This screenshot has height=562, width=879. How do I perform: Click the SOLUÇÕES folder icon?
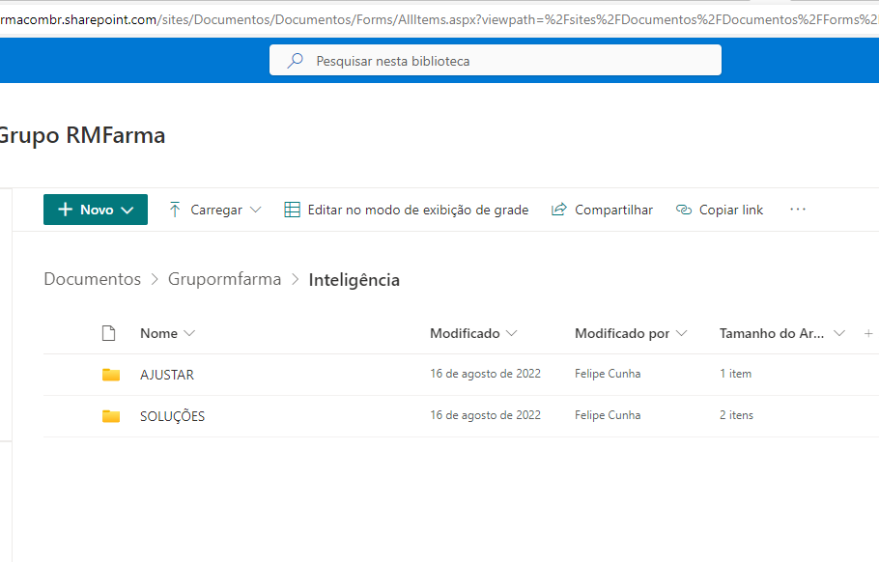click(x=111, y=416)
